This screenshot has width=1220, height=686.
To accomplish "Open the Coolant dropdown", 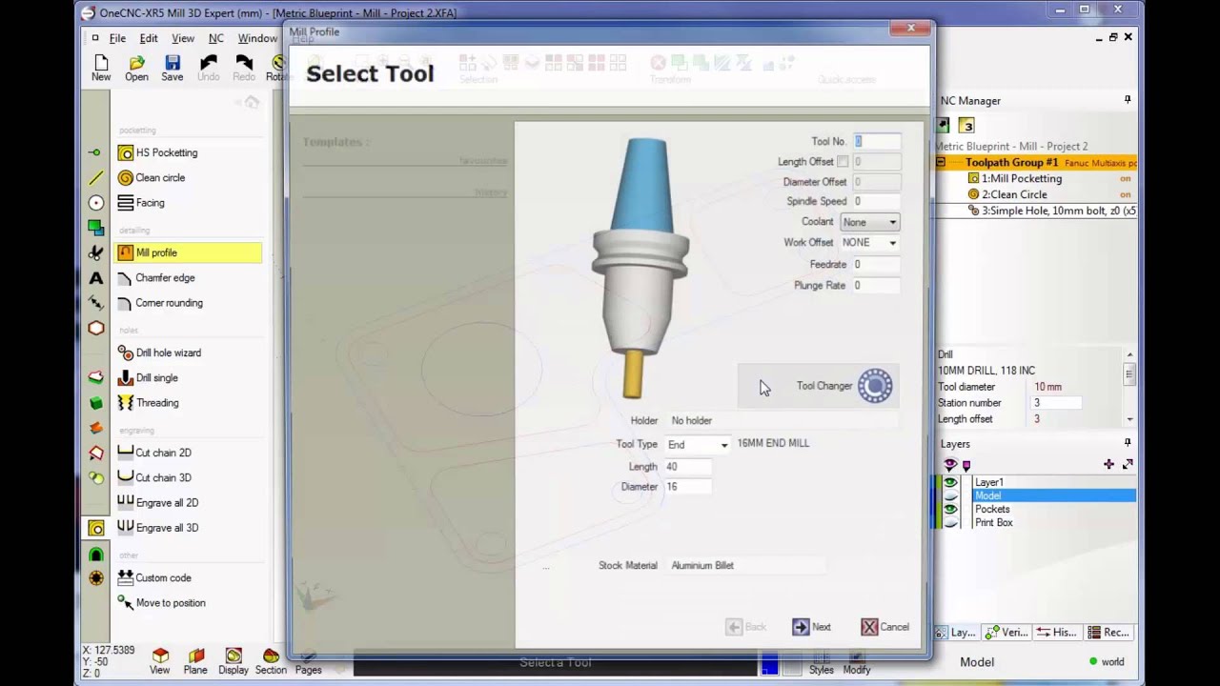I will coord(869,222).
